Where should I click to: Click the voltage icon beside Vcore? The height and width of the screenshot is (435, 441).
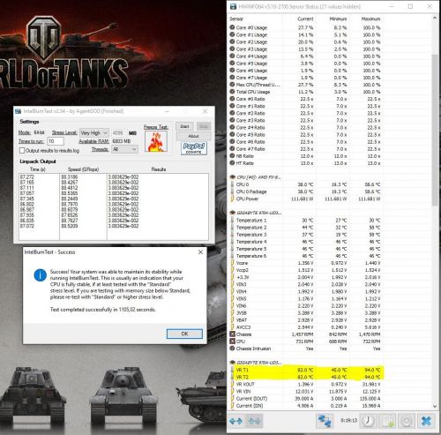click(232, 263)
